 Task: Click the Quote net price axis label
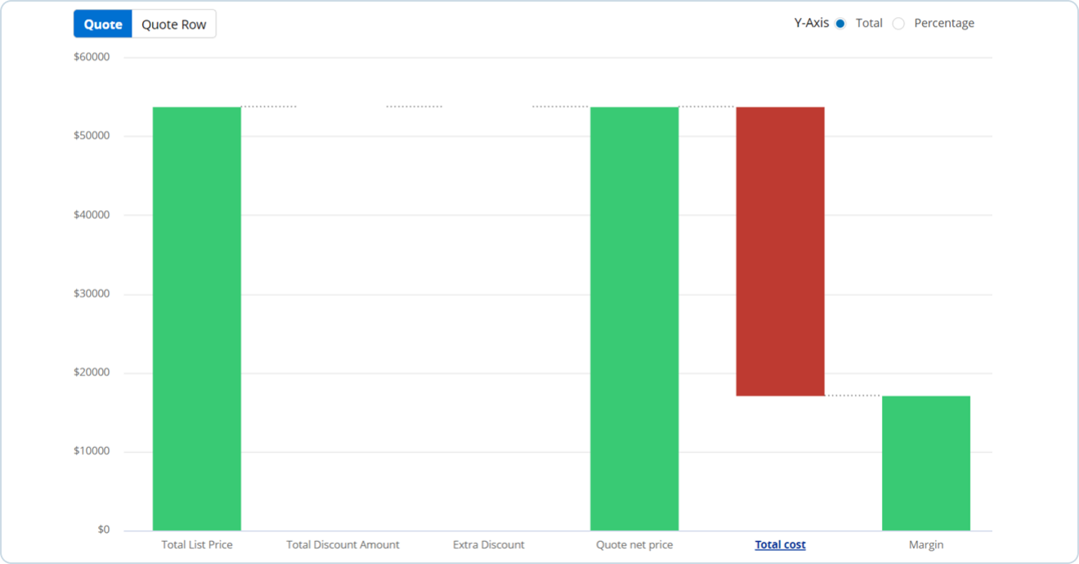[634, 544]
